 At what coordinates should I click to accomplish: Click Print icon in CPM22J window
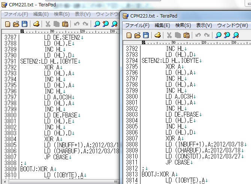pyautogui.click(x=158, y=35)
